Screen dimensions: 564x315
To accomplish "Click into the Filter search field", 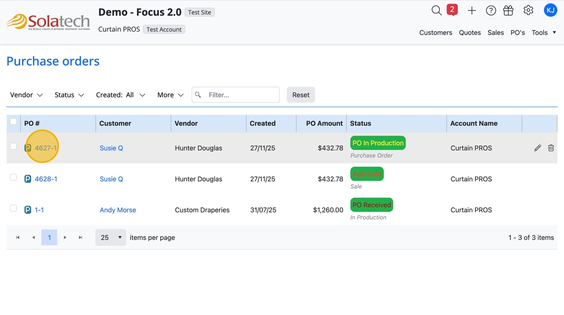I will click(x=241, y=95).
